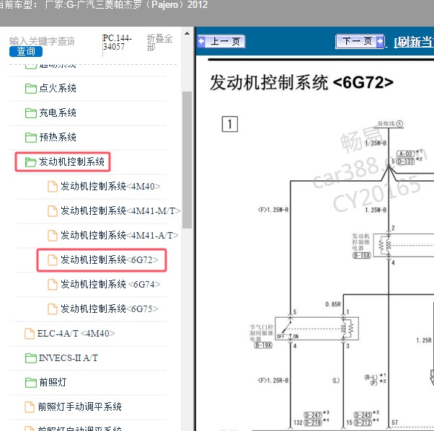Select 发动机控制系统<6G72> in the tree
This screenshot has height=431, width=434.
[x=110, y=259]
